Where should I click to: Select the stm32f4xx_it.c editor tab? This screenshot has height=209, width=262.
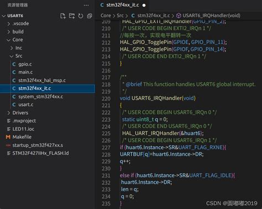tap(123, 5)
